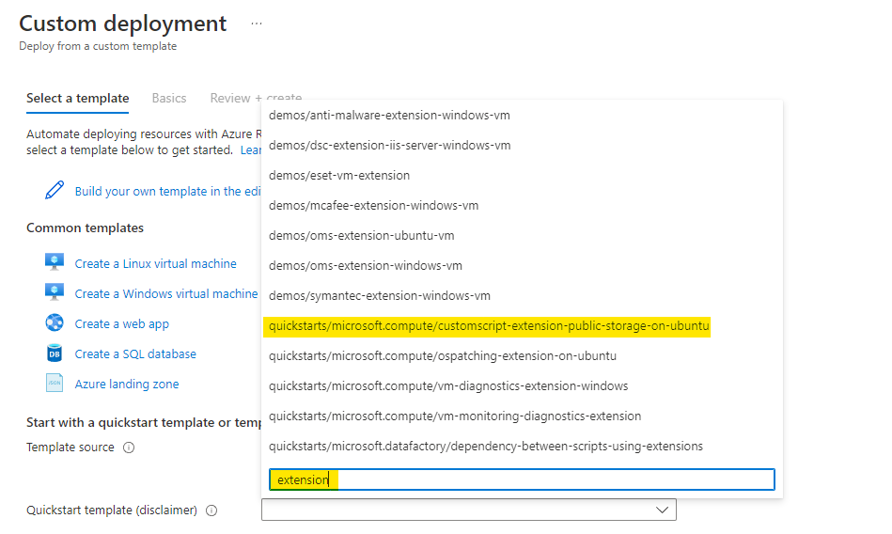This screenshot has width=892, height=534.
Task: Open the more options ellipsis by the title
Action: [256, 24]
